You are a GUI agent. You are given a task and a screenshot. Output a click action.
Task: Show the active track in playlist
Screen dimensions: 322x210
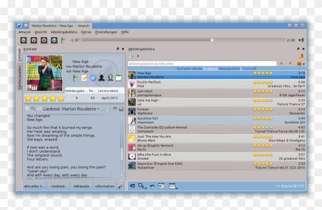(x=161, y=186)
